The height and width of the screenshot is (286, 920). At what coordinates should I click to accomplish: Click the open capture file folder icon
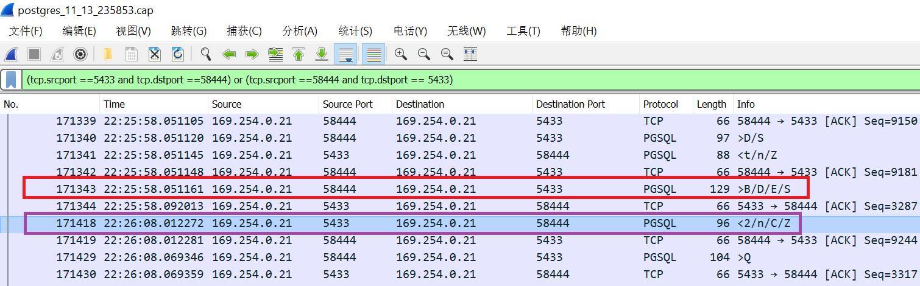pyautogui.click(x=108, y=55)
